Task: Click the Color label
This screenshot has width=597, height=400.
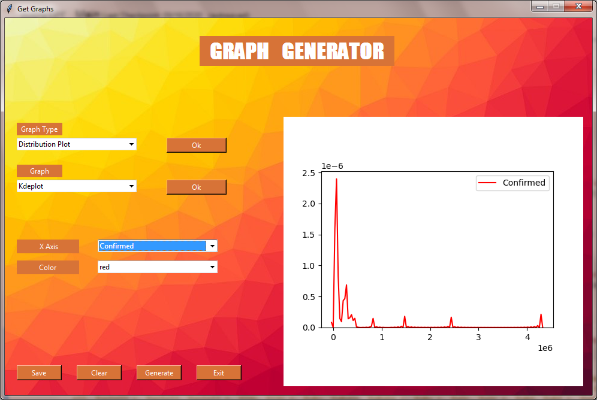Action: 48,267
